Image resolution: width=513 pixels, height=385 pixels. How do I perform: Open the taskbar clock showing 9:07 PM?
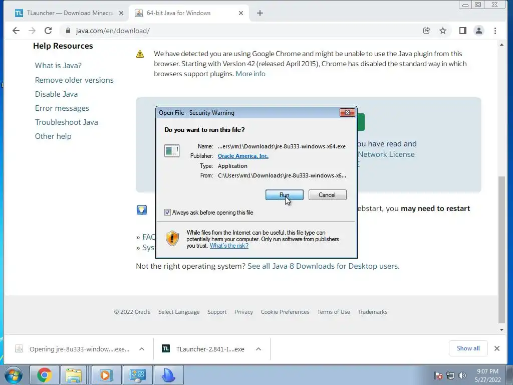(487, 375)
